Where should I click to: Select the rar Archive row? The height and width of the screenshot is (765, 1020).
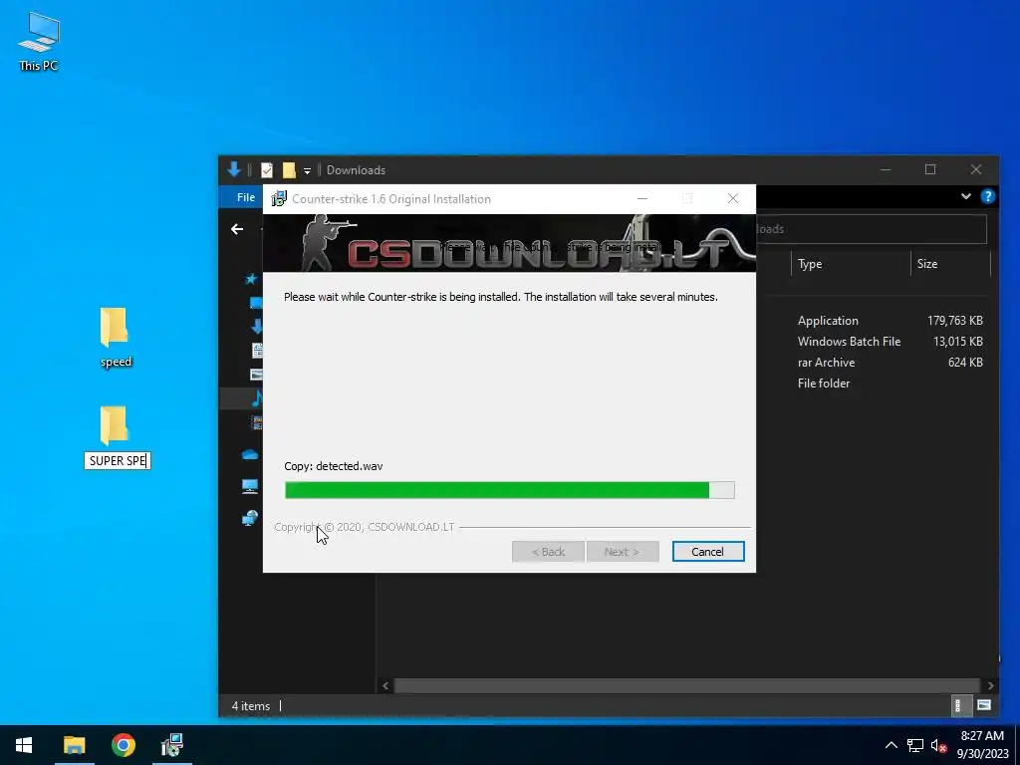point(826,363)
